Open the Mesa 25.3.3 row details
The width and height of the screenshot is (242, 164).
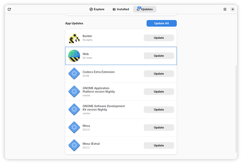point(109,127)
